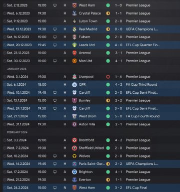
Task: Click the TV broadcast icon on Fulham fixture
Action: pyautogui.click(x=54, y=37)
